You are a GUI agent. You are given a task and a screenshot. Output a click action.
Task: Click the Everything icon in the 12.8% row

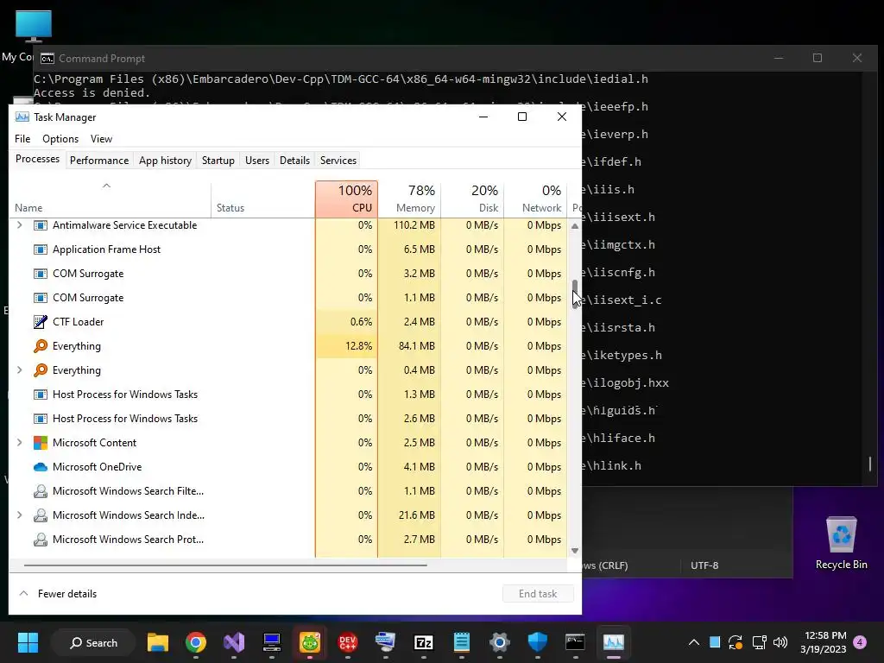tap(40, 346)
